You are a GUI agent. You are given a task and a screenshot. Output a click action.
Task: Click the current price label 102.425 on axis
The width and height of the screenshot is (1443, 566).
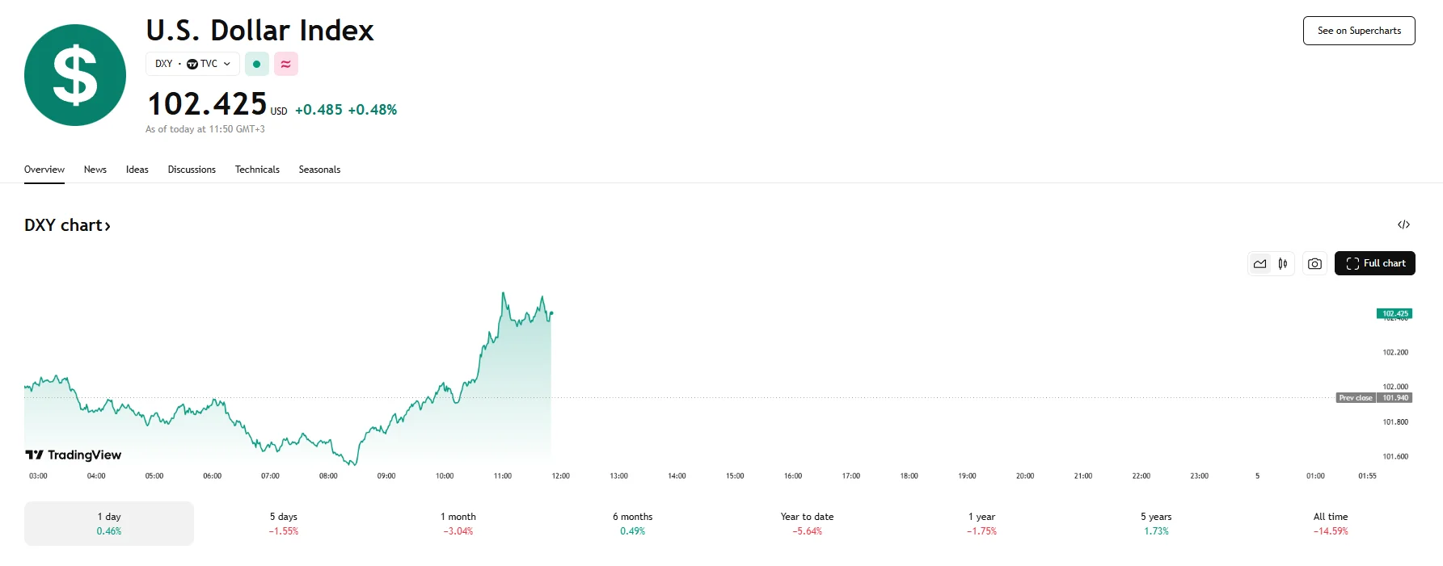[1394, 313]
